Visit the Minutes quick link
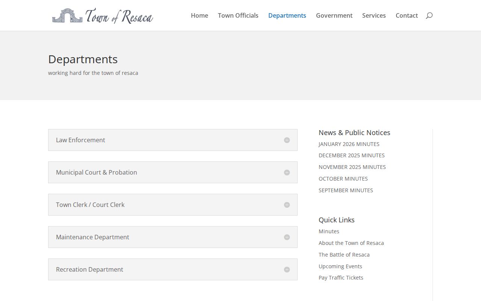The width and height of the screenshot is (481, 301). click(x=329, y=231)
